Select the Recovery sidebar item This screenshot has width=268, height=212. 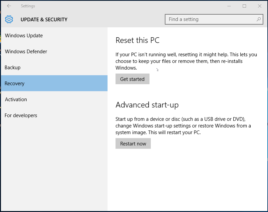coord(54,83)
